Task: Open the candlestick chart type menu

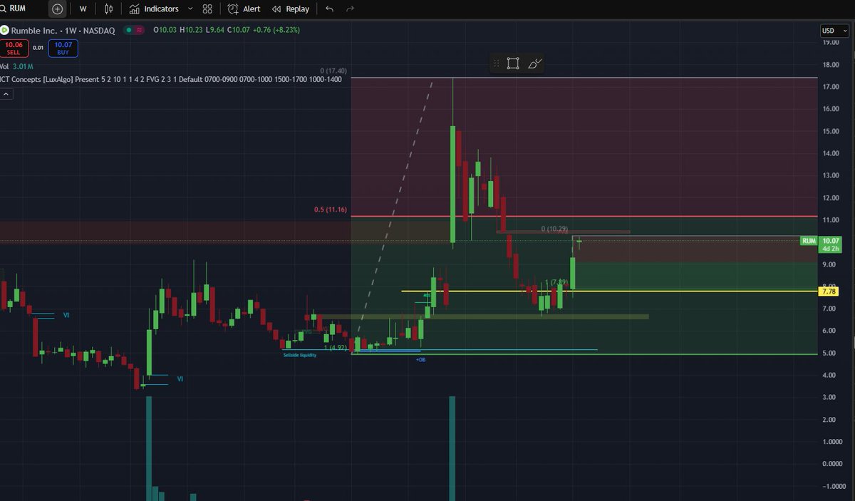Action: pyautogui.click(x=108, y=9)
